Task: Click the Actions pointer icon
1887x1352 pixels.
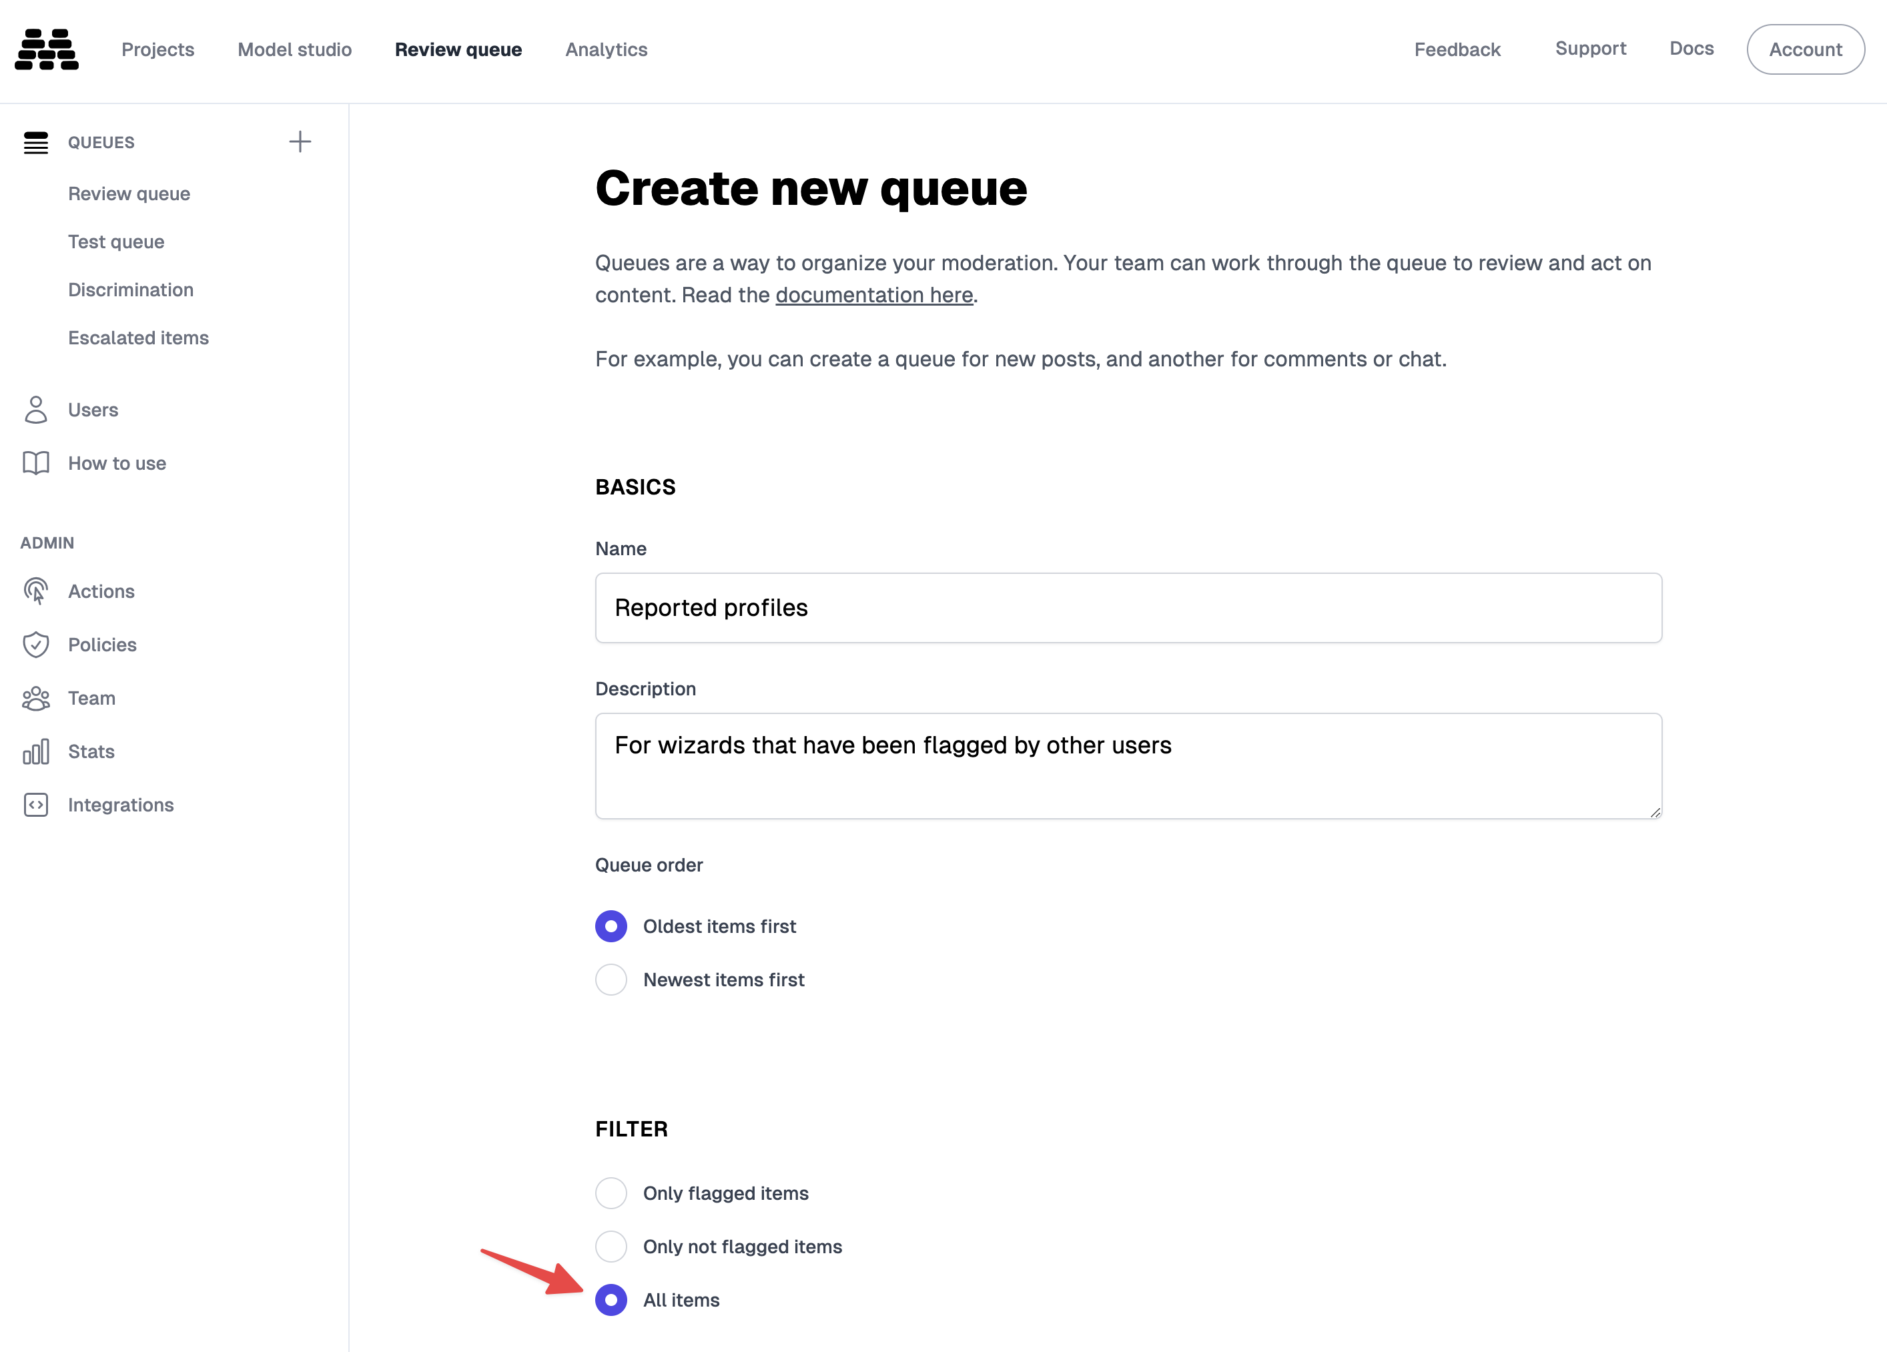Action: click(36, 591)
